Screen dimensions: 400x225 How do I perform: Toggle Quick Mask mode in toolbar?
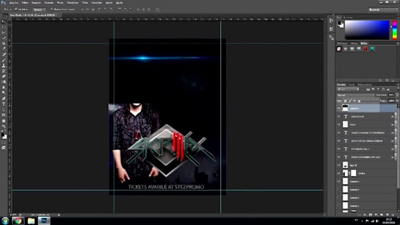[4, 142]
